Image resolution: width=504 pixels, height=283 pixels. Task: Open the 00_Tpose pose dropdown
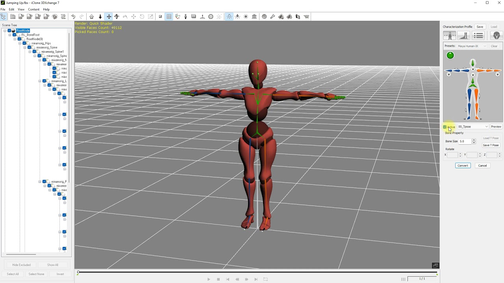473,127
